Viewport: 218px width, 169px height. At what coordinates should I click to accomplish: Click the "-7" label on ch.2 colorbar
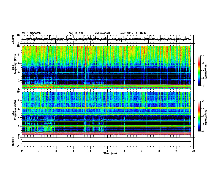pos(203,131)
